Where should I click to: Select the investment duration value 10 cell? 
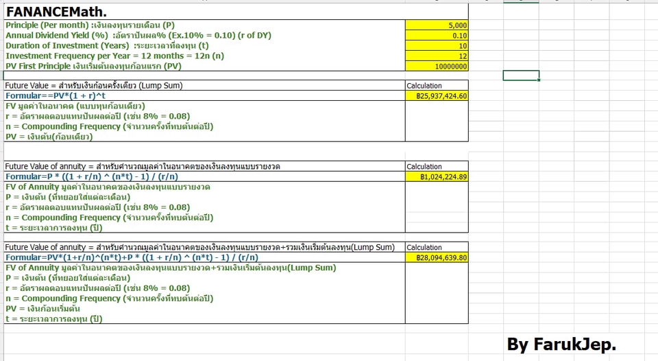pos(437,46)
